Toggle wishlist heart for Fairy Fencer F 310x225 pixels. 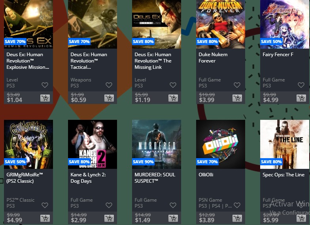[x=301, y=85]
